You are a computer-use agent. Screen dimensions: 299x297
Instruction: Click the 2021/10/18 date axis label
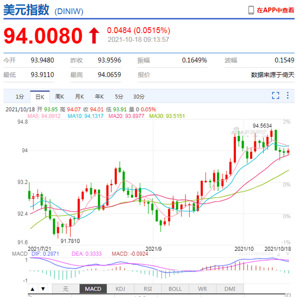pos(278,249)
